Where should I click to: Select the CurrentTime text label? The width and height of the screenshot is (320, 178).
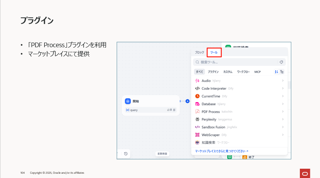(211, 96)
